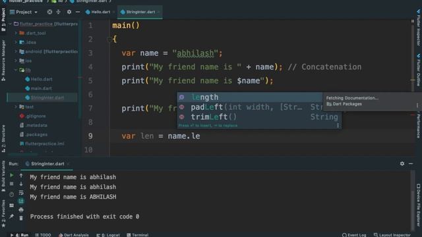Click the stop square icon in Run panel
Screen dimensions: 422x237
coord(12,184)
